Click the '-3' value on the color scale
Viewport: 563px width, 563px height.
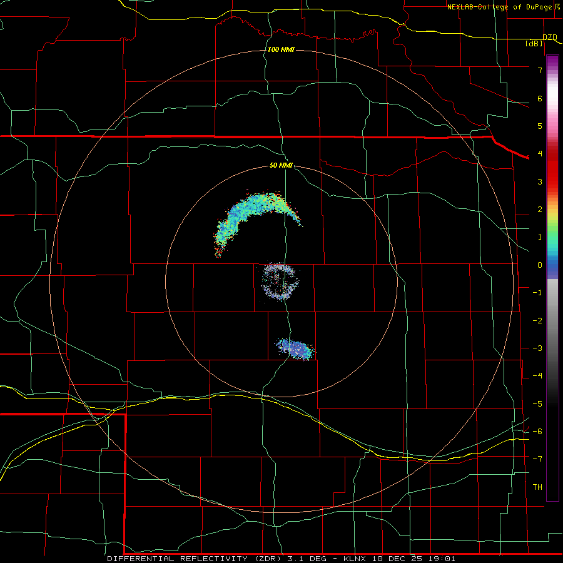point(537,348)
